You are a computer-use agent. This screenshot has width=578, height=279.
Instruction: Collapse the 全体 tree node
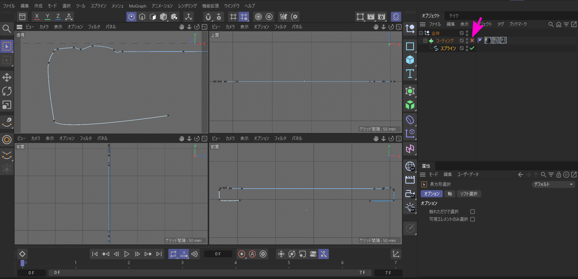pyautogui.click(x=421, y=33)
